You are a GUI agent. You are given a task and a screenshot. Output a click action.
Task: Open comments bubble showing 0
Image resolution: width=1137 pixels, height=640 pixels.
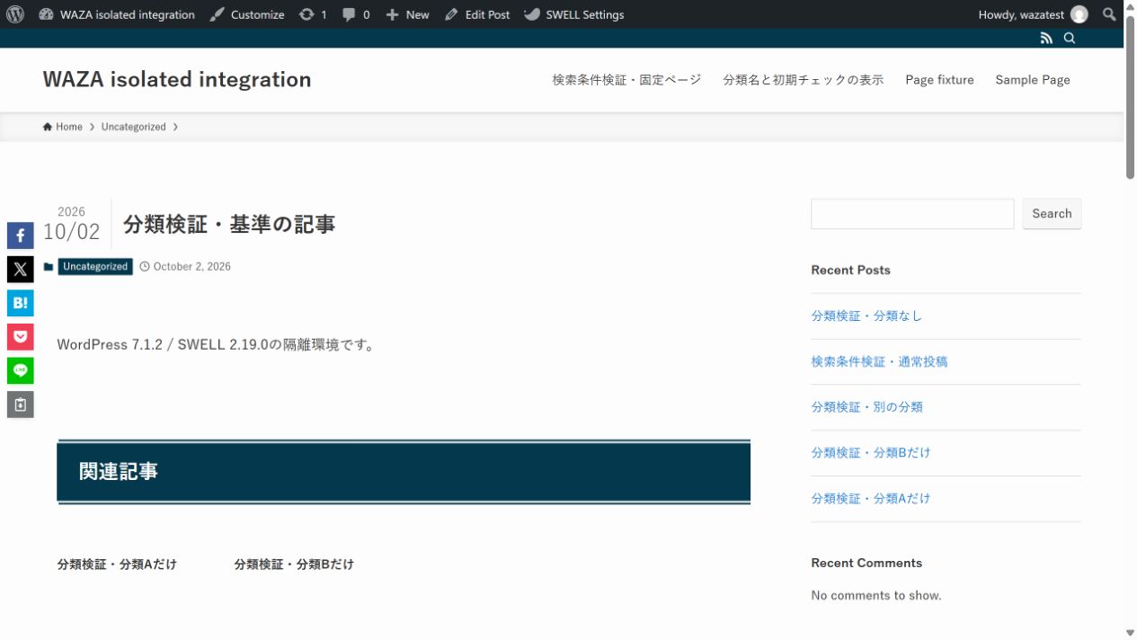pyautogui.click(x=356, y=14)
